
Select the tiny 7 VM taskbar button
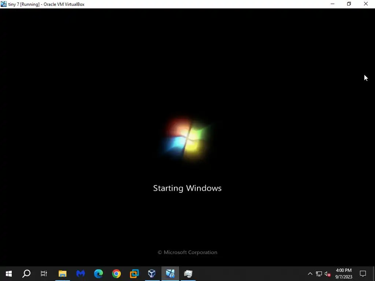tap(170, 274)
